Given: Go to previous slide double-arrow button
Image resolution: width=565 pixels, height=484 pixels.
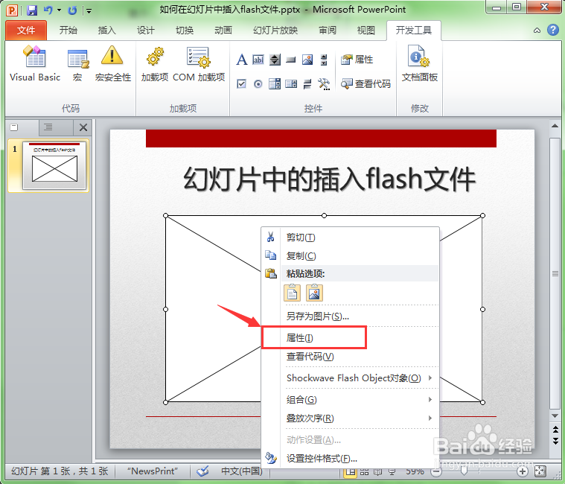Looking at the screenshot, I should pyautogui.click(x=555, y=429).
